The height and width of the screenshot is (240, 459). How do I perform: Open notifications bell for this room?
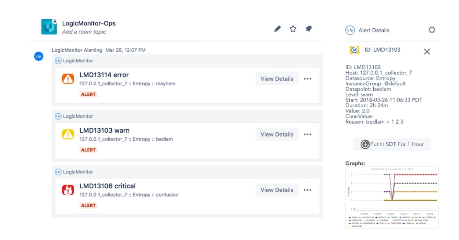click(x=308, y=29)
